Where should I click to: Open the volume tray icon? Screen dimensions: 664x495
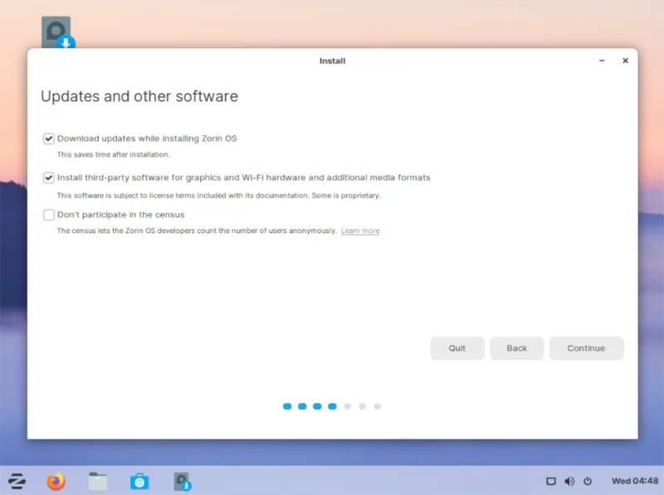tap(569, 481)
